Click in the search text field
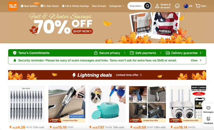This screenshot has width=214, height=130. [x=136, y=6]
